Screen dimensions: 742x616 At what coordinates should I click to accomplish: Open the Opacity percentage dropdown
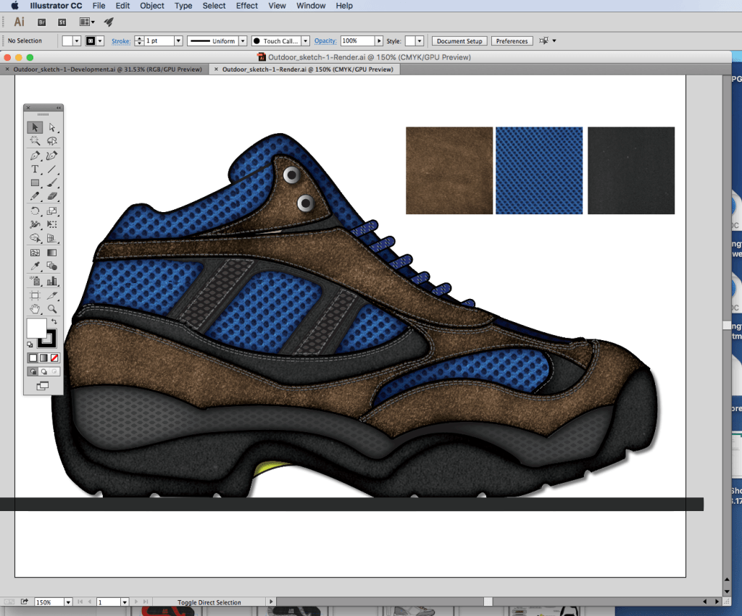coord(379,41)
